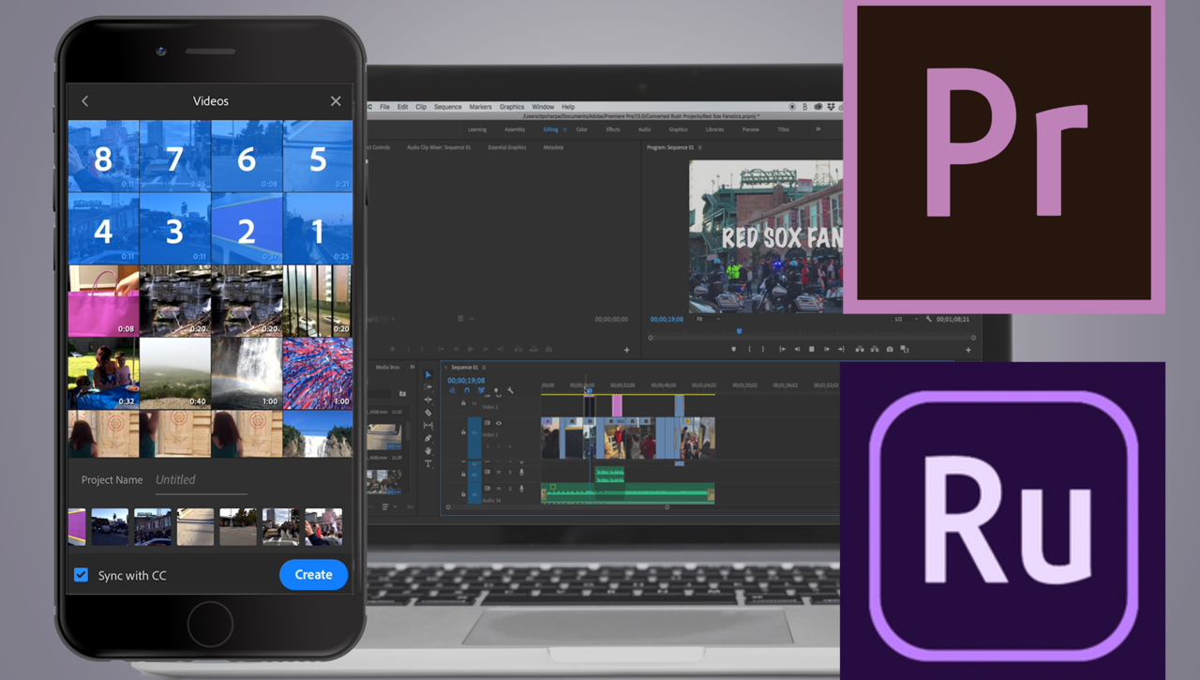
Task: Toggle Video 1 track eye visibility
Action: click(498, 423)
